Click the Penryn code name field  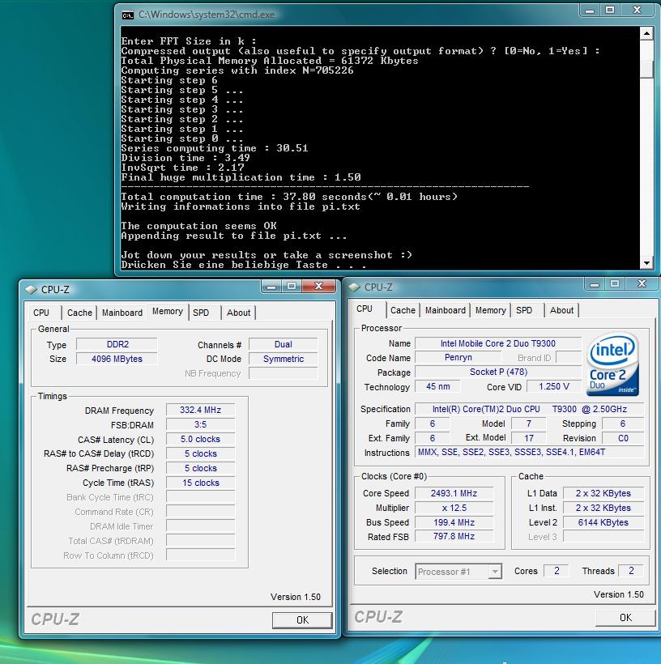click(x=458, y=357)
